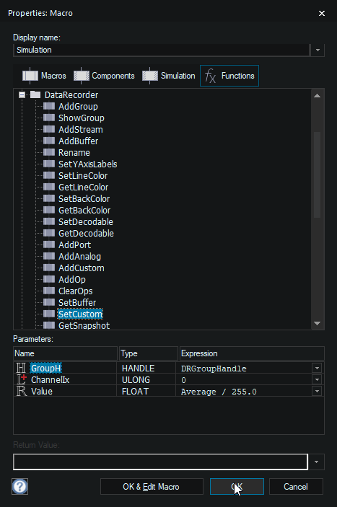Click the function list scrollbar thumb
This screenshot has width=337, height=507.
(317, 175)
